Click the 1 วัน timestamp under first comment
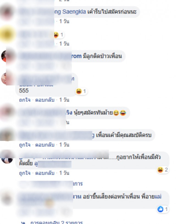The height and width of the screenshot is (224, 176). (64, 22)
